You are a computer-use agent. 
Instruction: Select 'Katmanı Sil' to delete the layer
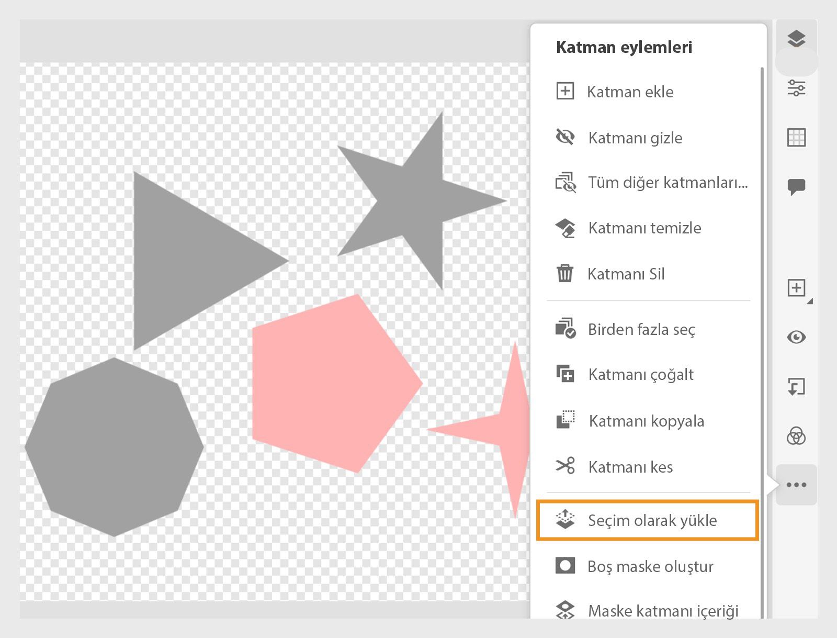coord(626,273)
